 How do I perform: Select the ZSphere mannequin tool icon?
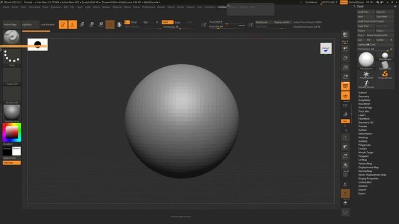(366, 84)
